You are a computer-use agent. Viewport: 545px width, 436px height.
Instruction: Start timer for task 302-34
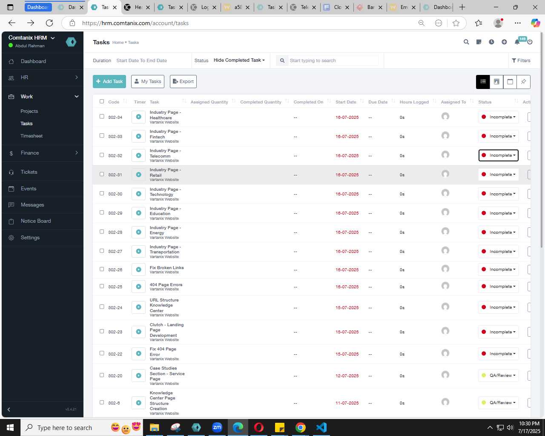[x=138, y=117]
